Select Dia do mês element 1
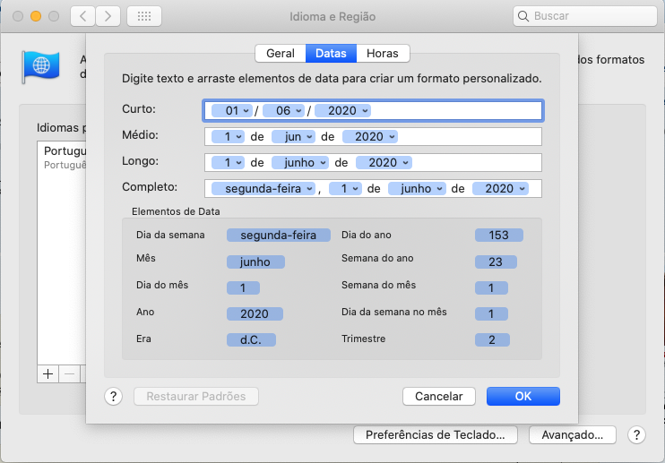 [x=243, y=288]
